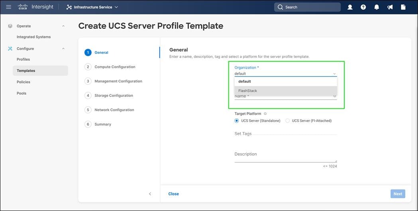This screenshot has width=418, height=211.
Task: Open the hamburger navigation menu
Action: [x=8, y=7]
